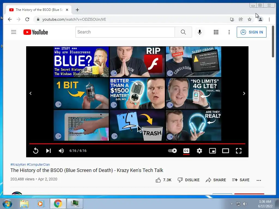Open more actions ellipsis below video

[259, 180]
